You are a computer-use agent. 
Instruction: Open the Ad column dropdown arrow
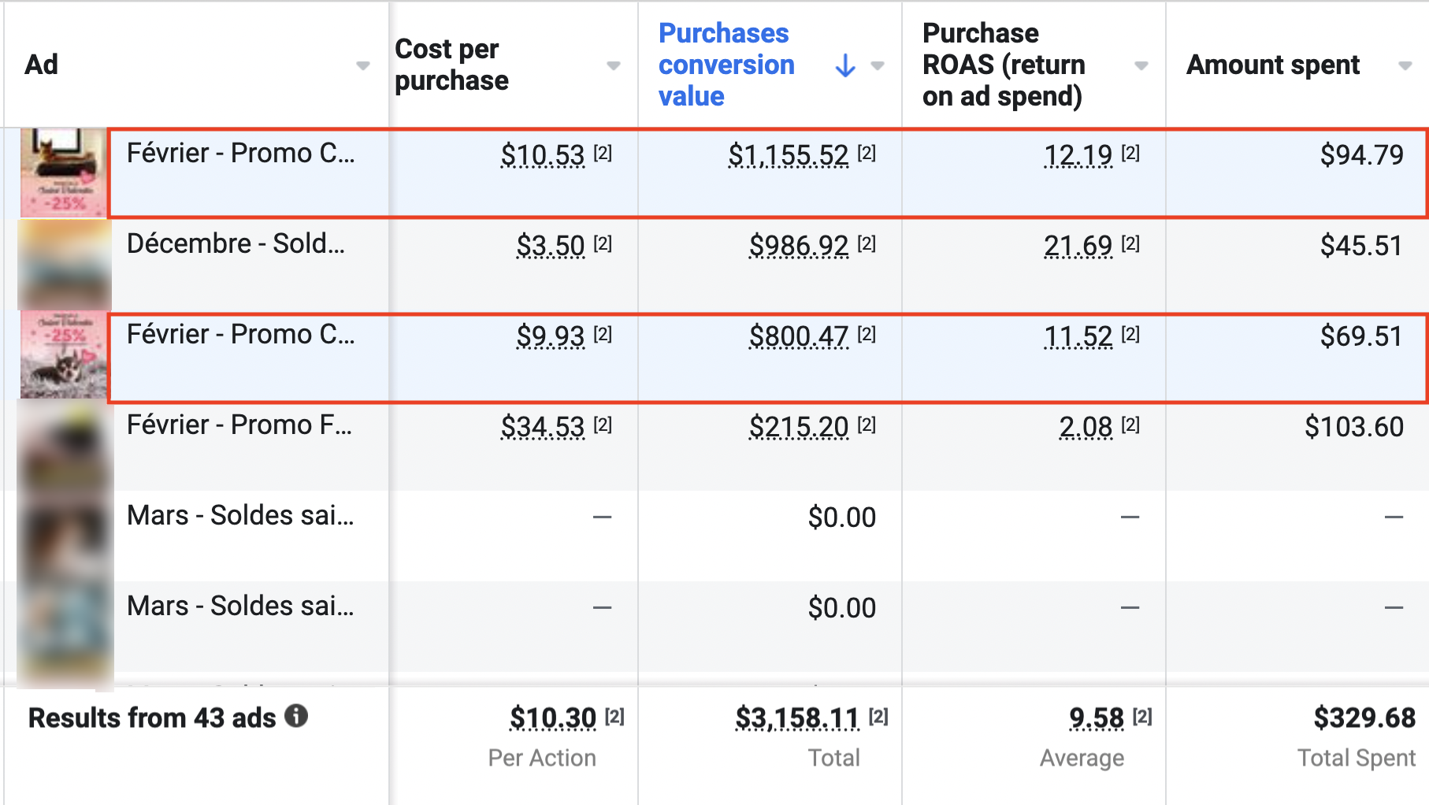click(362, 65)
